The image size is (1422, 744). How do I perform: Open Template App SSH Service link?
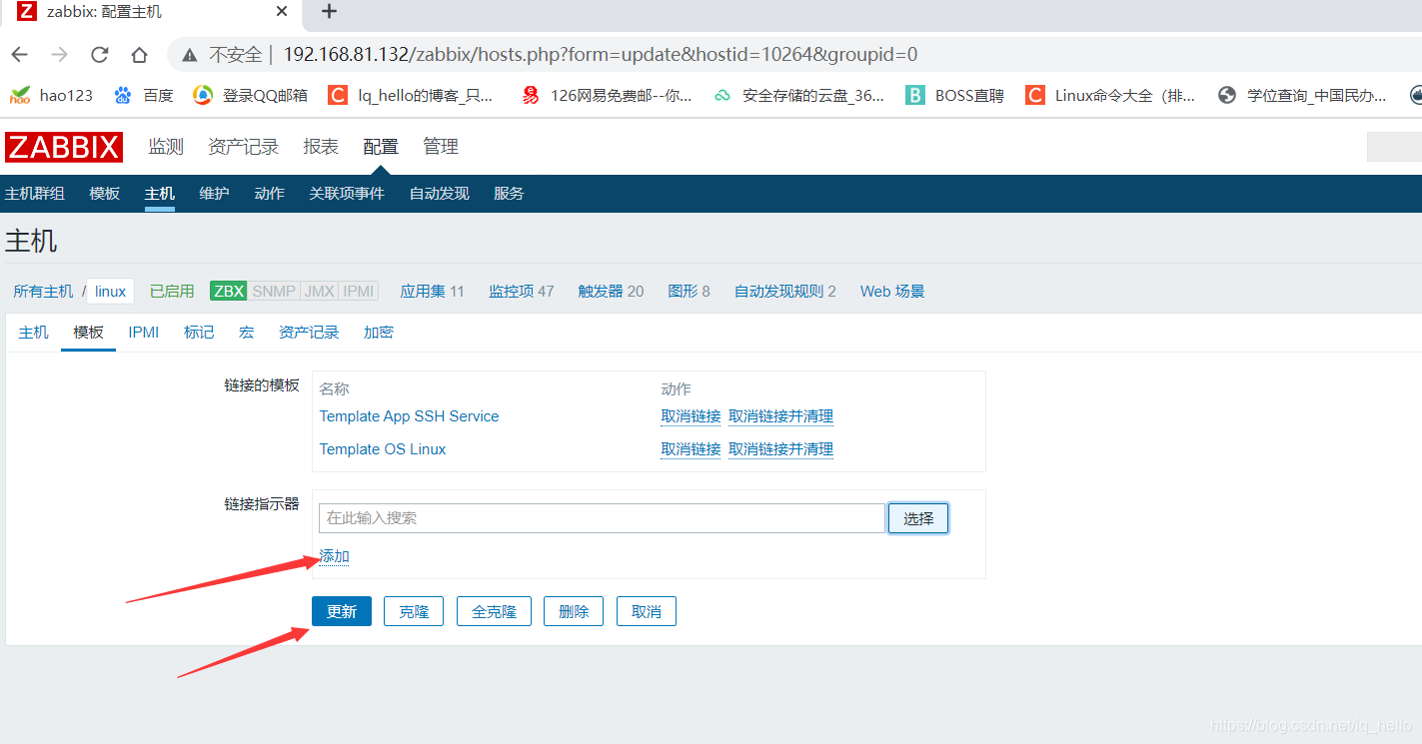pos(409,416)
